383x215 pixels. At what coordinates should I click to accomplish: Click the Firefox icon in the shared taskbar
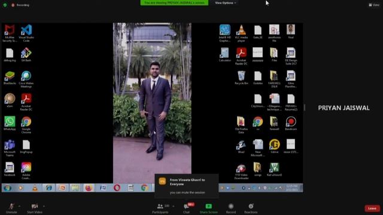click(89, 188)
